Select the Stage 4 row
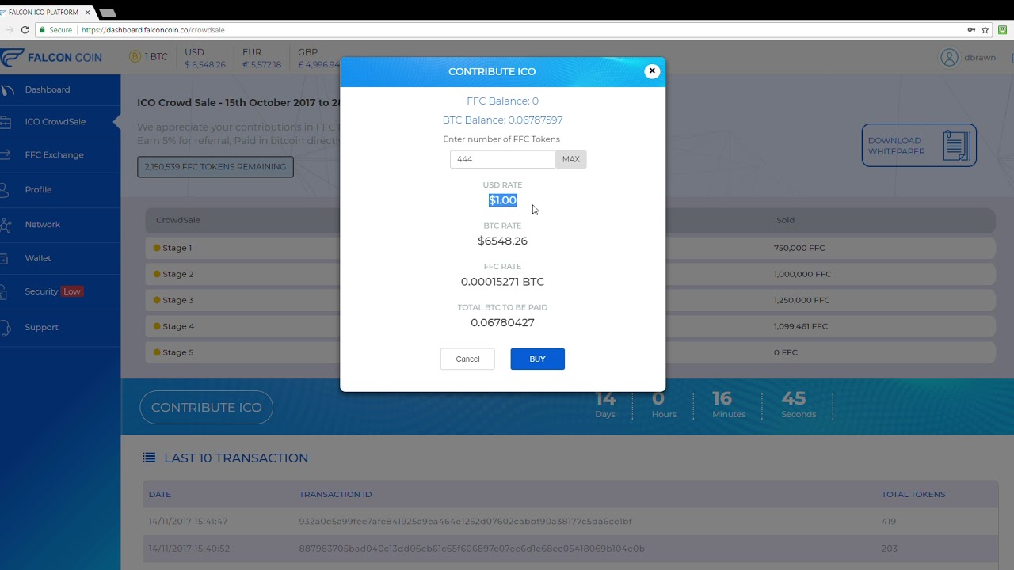1014x570 pixels. click(x=570, y=326)
